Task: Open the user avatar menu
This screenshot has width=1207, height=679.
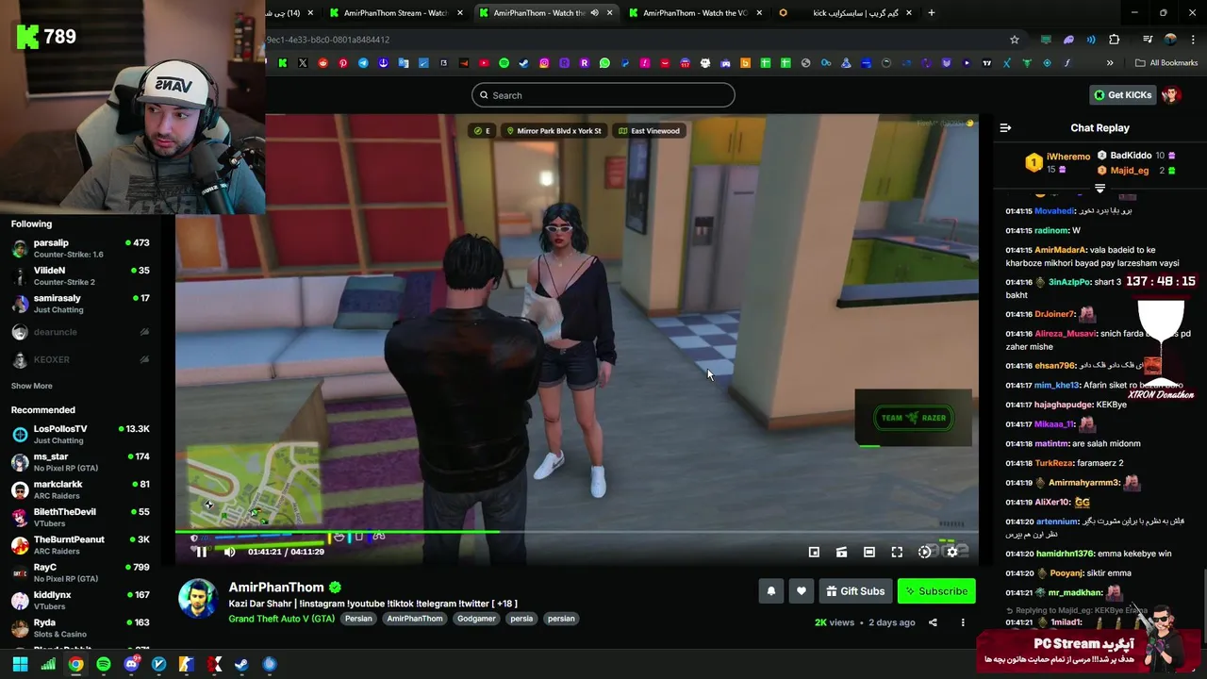Action: point(1171,95)
